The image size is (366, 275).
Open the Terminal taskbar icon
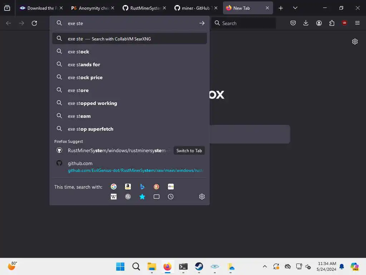(183, 266)
